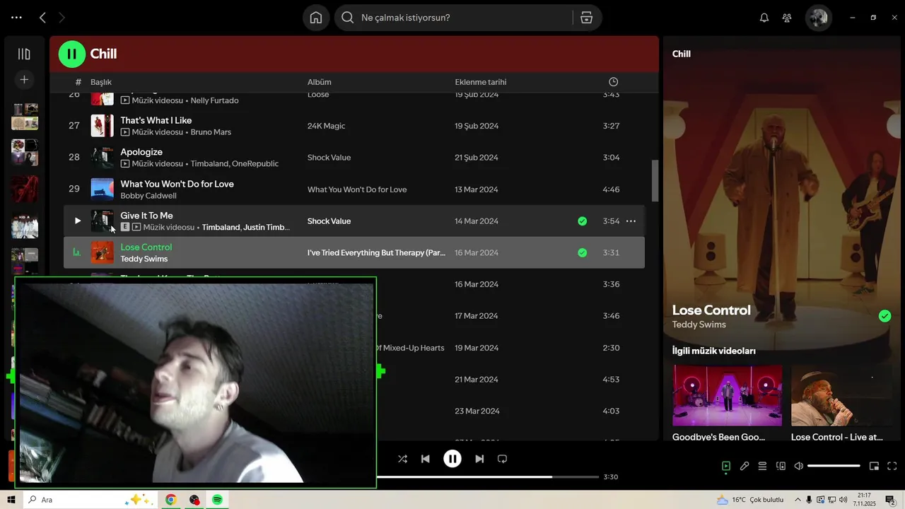905x509 pixels.
Task: Open the 16°C Çok bulutlu weather widget
Action: point(749,500)
